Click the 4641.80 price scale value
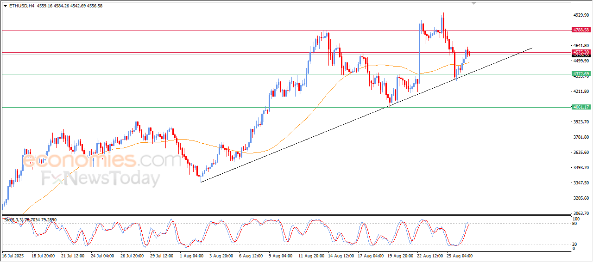This screenshot has height=262, width=593. [x=581, y=46]
